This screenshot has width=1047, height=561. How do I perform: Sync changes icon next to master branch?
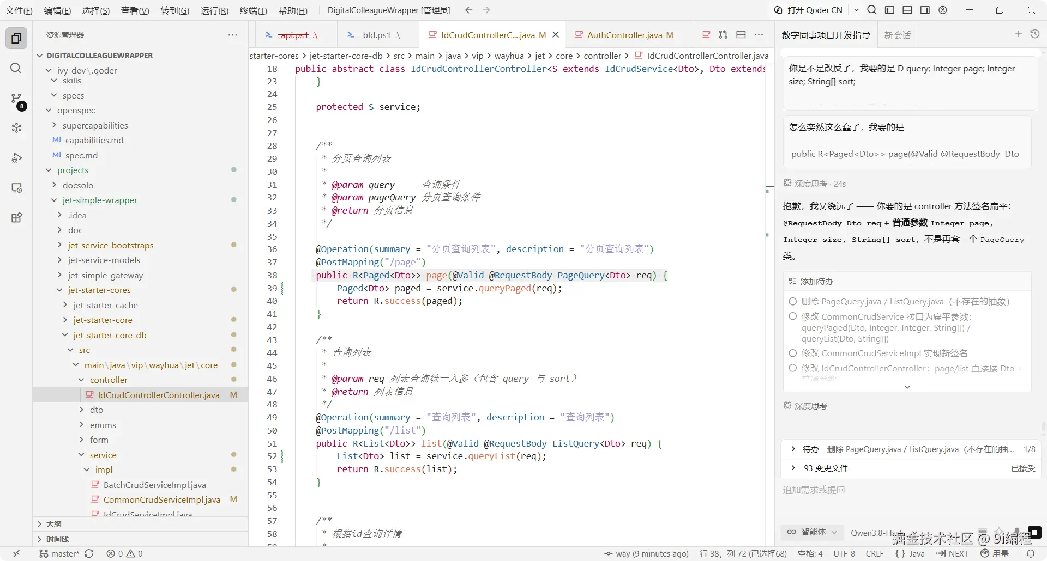tap(89, 553)
